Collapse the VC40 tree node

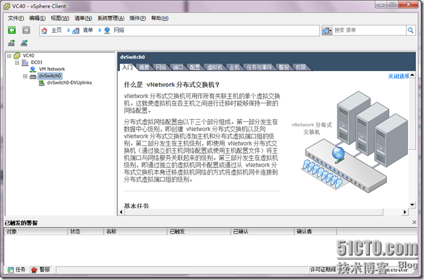tap(9, 56)
